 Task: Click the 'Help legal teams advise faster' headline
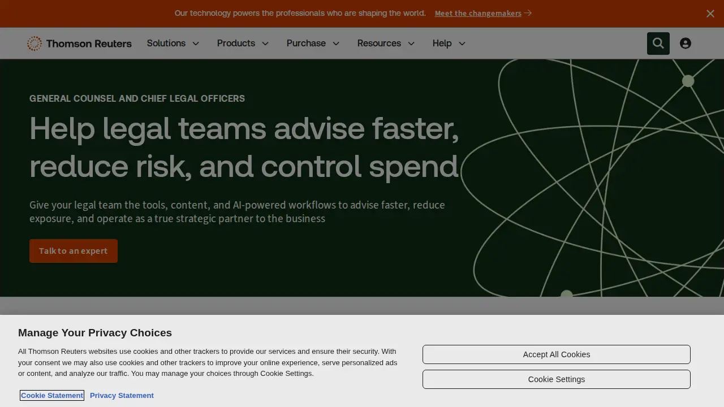tap(244, 147)
